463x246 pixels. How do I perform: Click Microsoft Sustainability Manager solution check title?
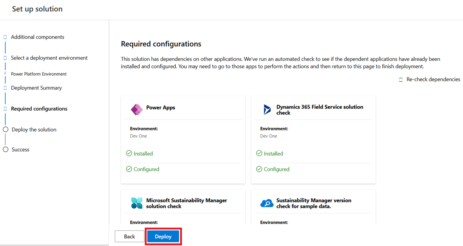click(x=186, y=203)
